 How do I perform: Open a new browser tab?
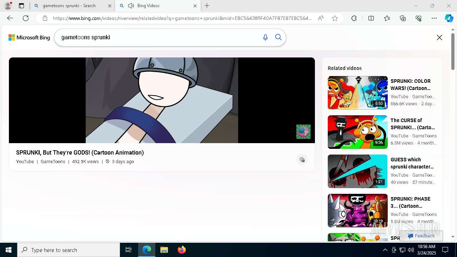[x=207, y=6]
